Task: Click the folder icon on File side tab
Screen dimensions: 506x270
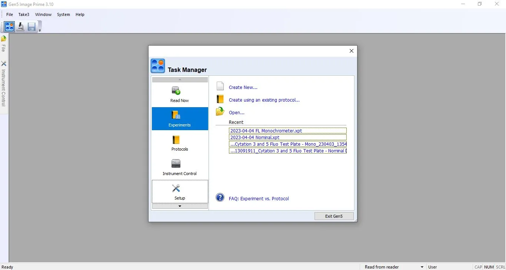Action: coord(4,39)
